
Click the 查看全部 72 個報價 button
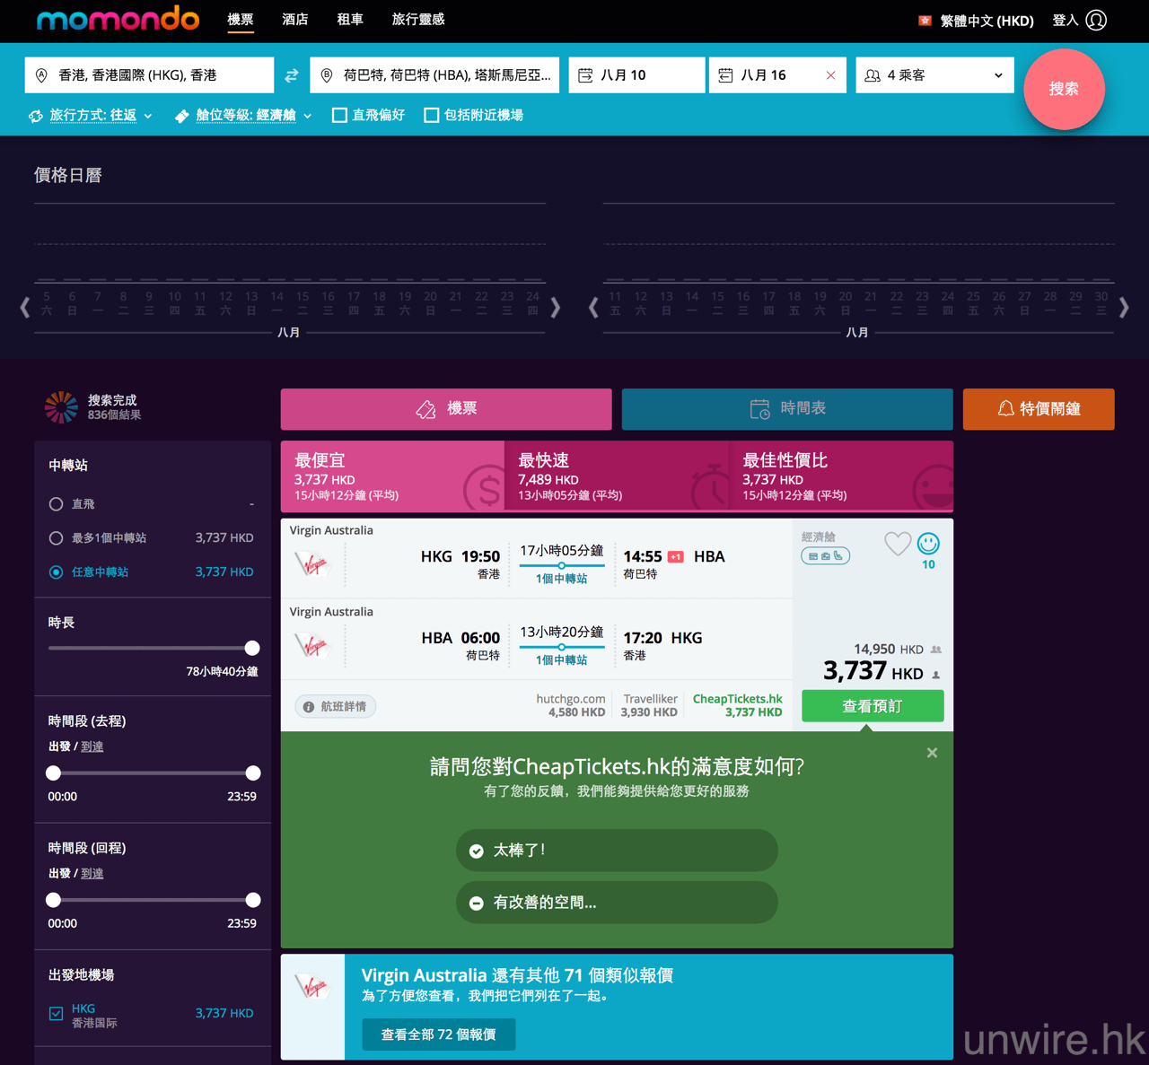pos(439,1034)
